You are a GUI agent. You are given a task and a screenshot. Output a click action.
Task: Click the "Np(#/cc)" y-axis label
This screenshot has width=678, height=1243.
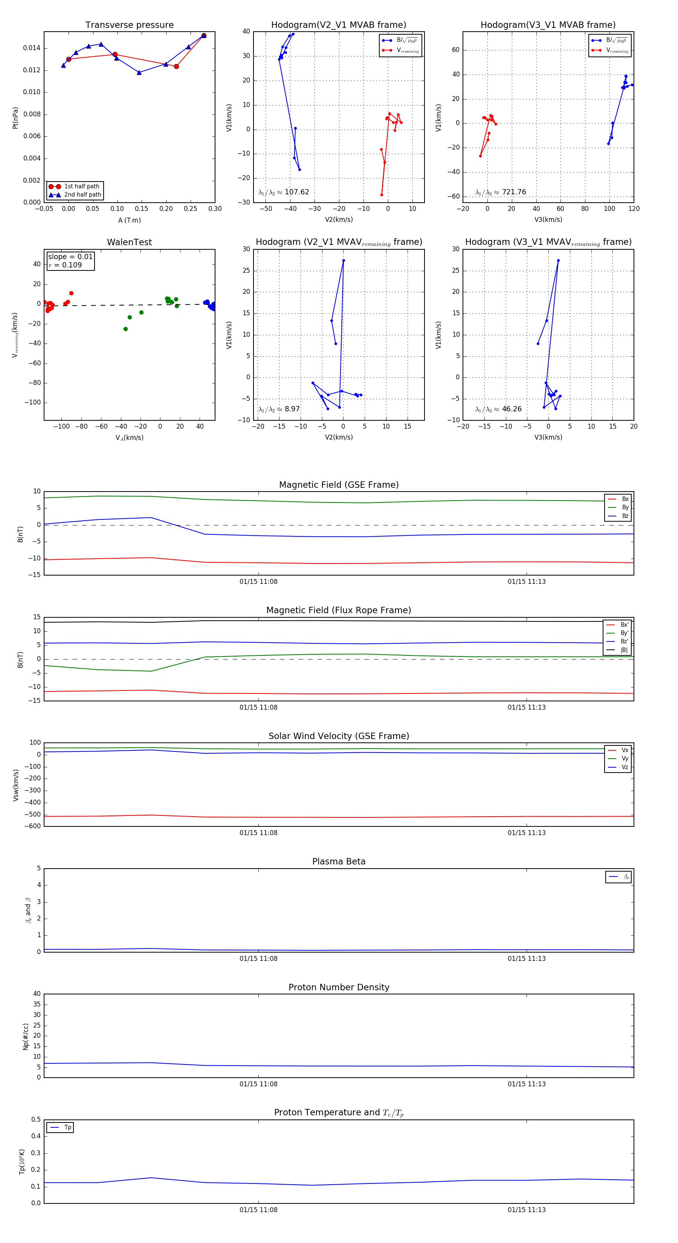coord(26,1037)
